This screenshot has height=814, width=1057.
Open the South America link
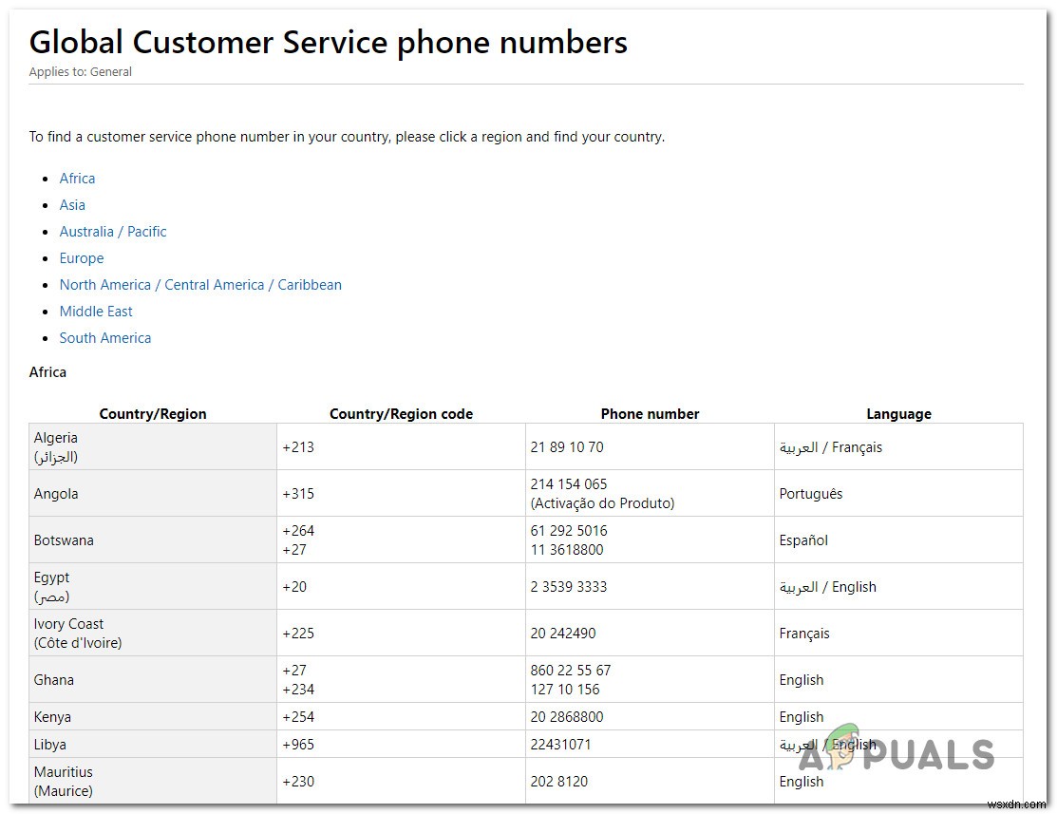pyautogui.click(x=105, y=338)
